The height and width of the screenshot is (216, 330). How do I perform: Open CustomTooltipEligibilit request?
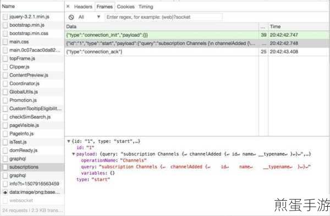(32, 109)
